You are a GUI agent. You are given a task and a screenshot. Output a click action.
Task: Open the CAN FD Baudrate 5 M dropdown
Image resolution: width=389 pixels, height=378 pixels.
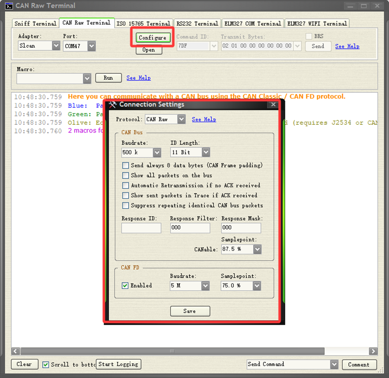coord(205,286)
